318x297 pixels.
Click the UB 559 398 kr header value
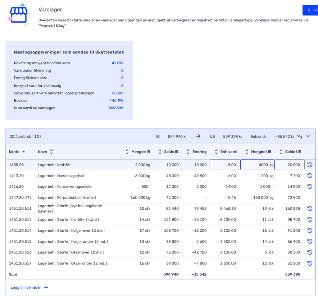233,136
